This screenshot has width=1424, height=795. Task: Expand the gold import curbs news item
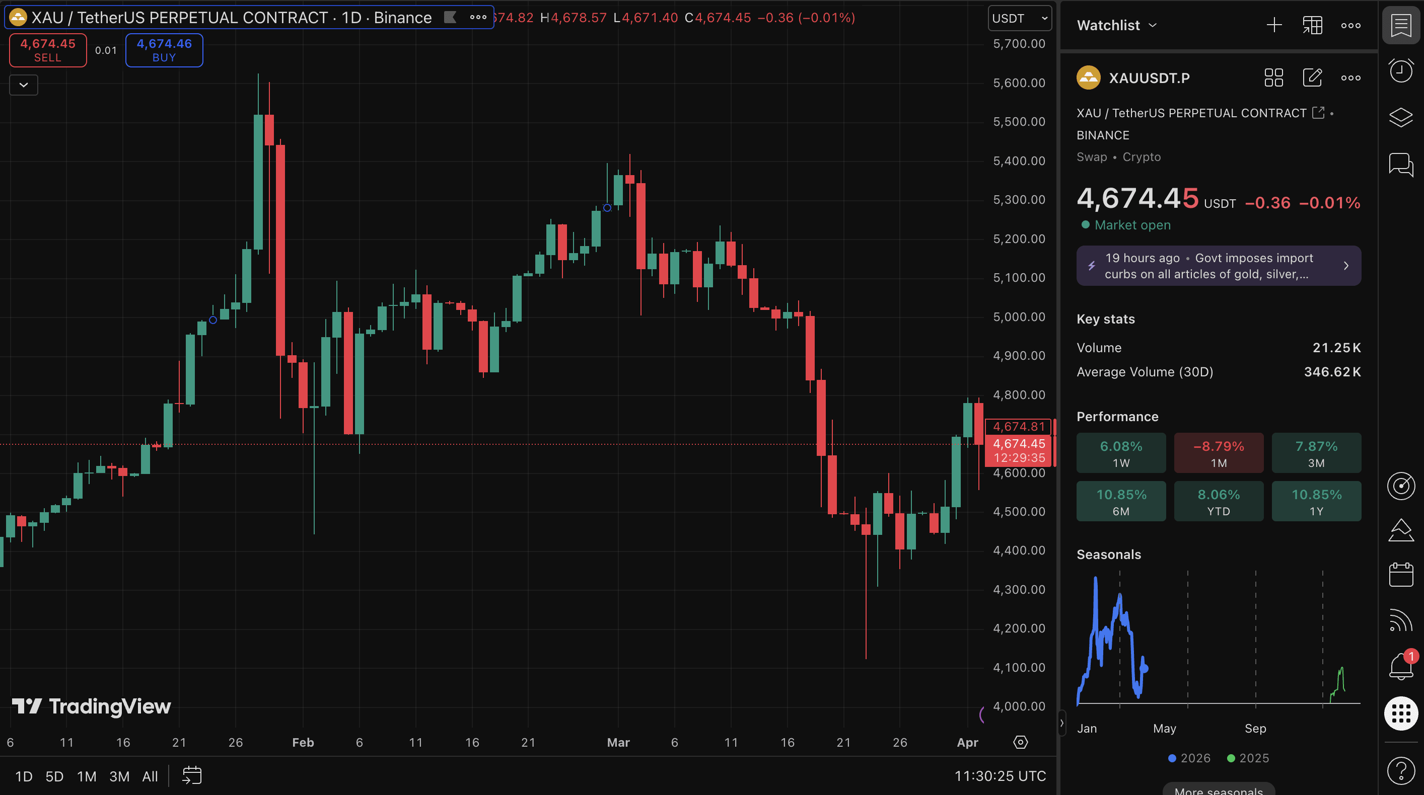coord(1219,266)
